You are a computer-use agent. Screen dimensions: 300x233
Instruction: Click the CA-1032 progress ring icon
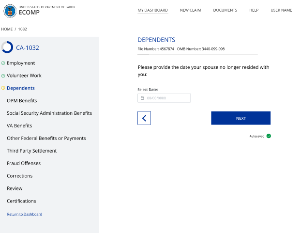(x=7, y=47)
